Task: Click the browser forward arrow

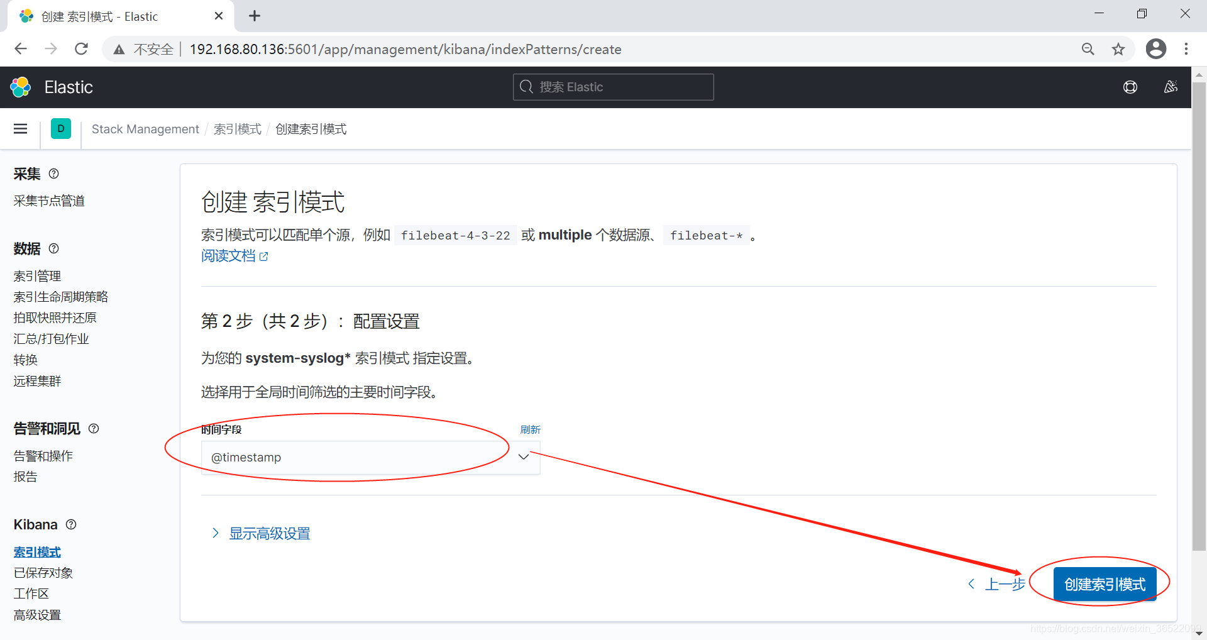Action: pyautogui.click(x=51, y=49)
